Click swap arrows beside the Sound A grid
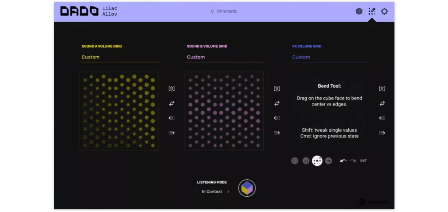Viewport: 448px width, 212px height. [x=171, y=103]
